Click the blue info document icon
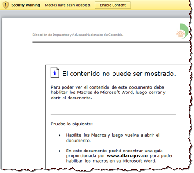 [55, 73]
